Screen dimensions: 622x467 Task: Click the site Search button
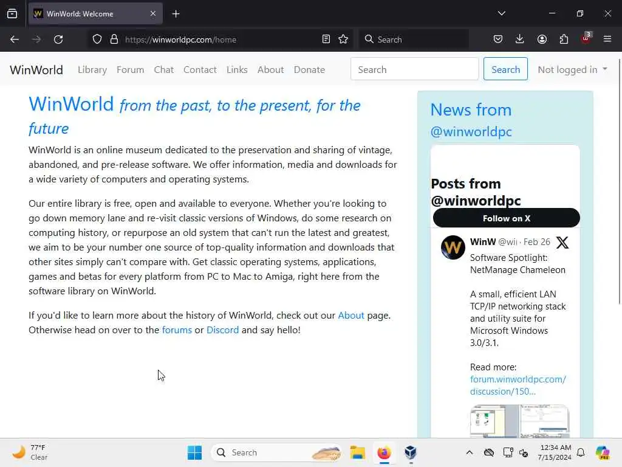[505, 69]
